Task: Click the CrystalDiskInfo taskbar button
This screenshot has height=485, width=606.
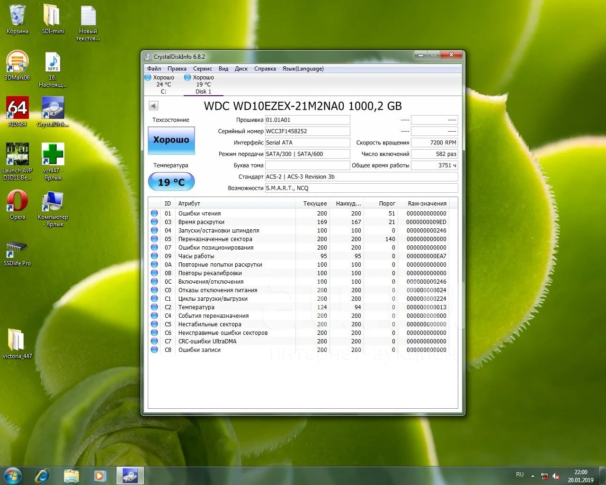Action: pos(130,476)
